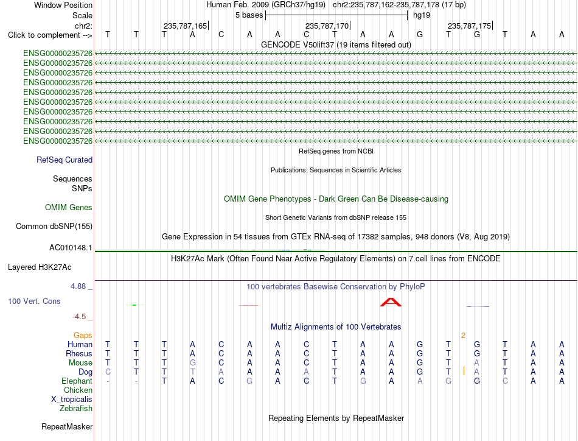Select the X_tropicalis alignment row label
This screenshot has height=441, width=578.
pyautogui.click(x=72, y=400)
